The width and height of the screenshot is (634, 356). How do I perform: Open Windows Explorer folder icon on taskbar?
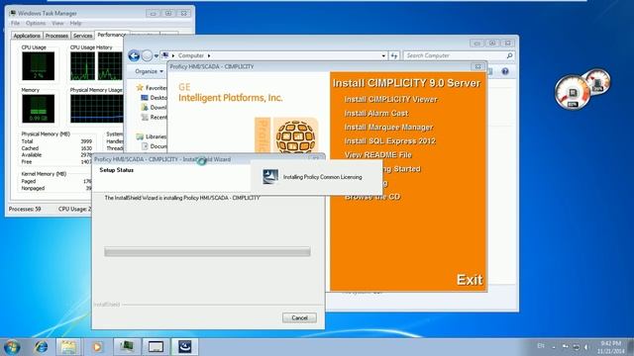(68, 347)
